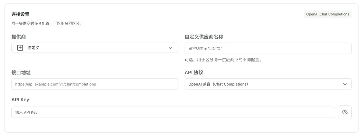The width and height of the screenshot is (363, 136).
Task: Click the 可选。用于区分同一供应商 hint text
Action: [x=223, y=60]
